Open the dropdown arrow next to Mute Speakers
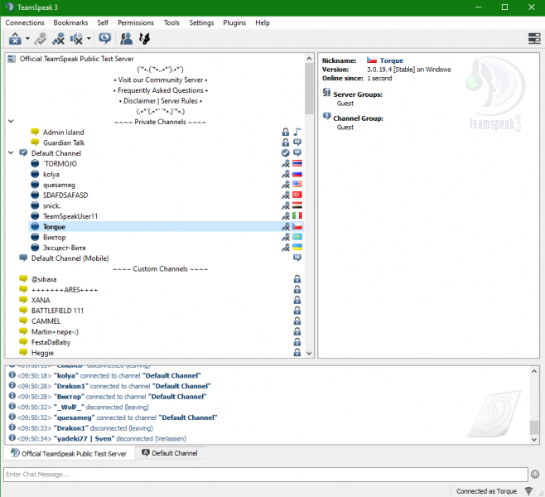 point(89,39)
